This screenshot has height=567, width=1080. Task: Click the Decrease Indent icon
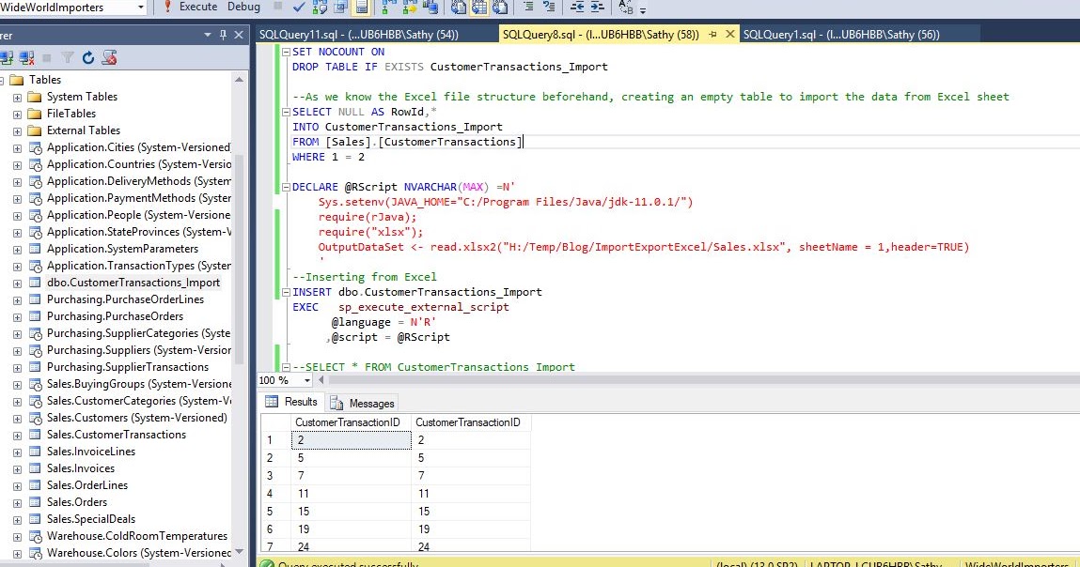[x=577, y=7]
